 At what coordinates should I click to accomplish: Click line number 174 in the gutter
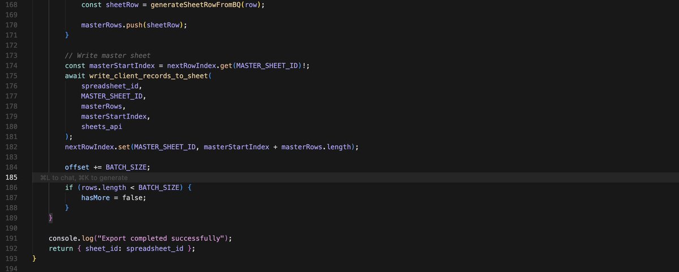coord(10,65)
